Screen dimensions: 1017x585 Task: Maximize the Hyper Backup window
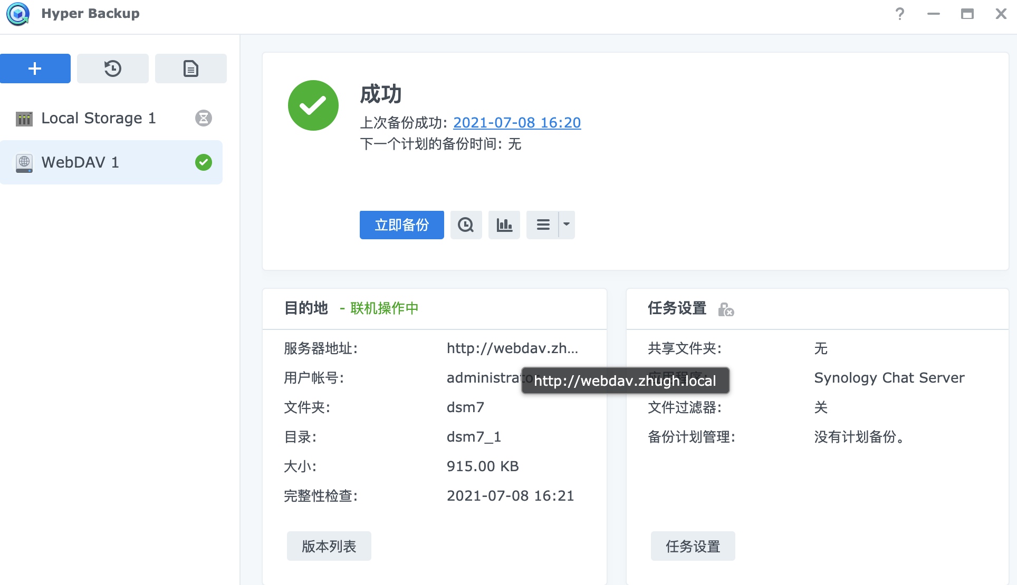(967, 14)
